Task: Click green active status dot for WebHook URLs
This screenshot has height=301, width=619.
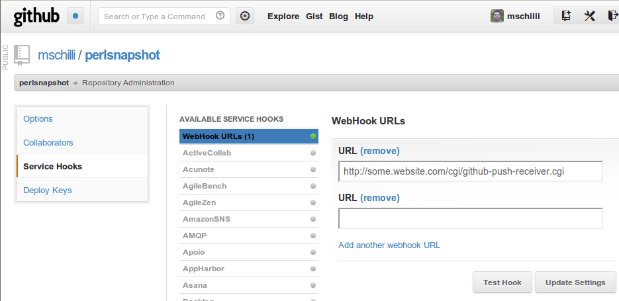Action: [x=313, y=136]
